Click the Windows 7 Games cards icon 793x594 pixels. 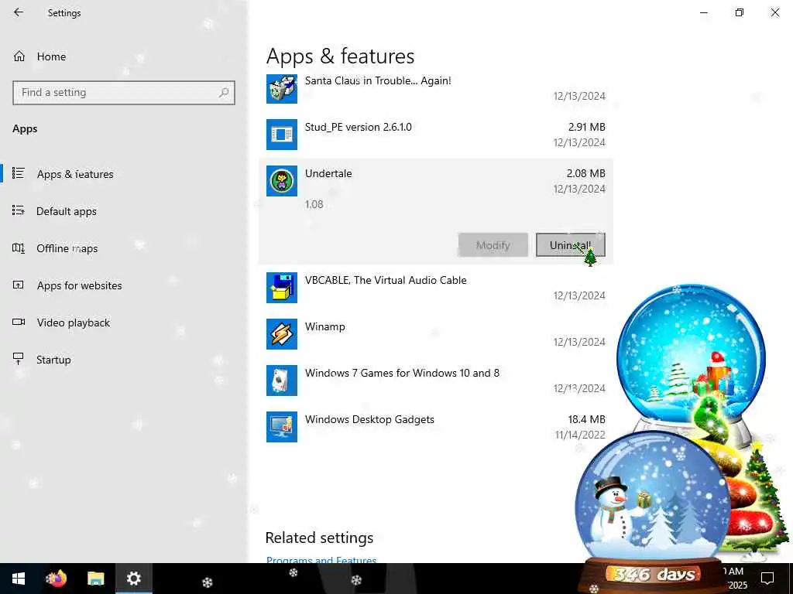[x=282, y=381]
